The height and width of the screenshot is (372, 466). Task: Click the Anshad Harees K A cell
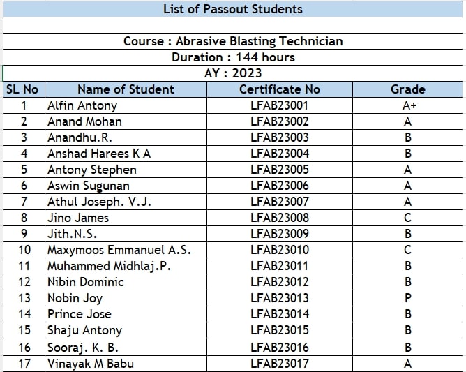(x=126, y=154)
